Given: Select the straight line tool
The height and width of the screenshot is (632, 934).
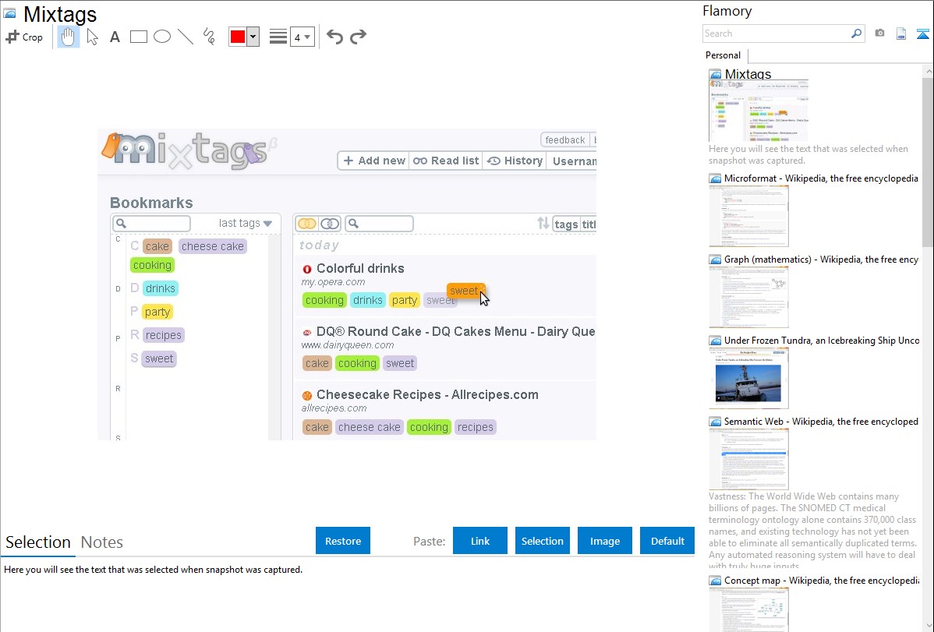Looking at the screenshot, I should coord(186,37).
